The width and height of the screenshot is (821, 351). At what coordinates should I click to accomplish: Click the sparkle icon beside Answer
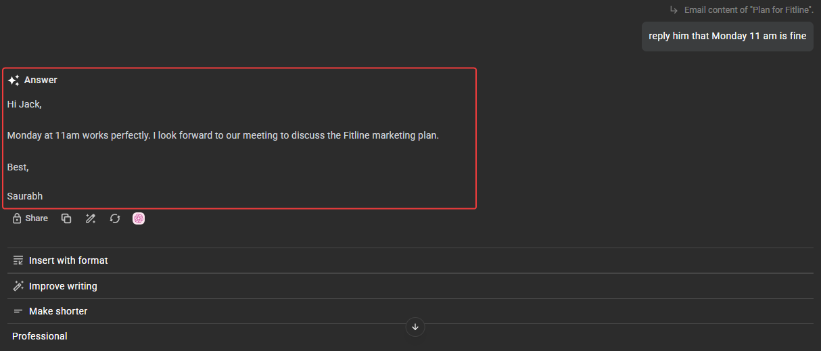[x=14, y=80]
